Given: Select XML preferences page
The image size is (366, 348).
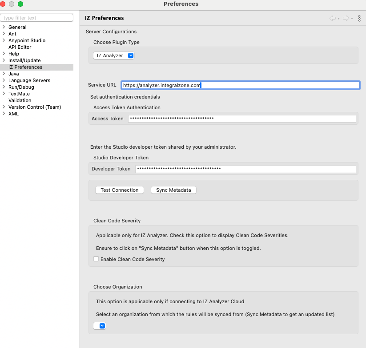Looking at the screenshot, I should [13, 114].
